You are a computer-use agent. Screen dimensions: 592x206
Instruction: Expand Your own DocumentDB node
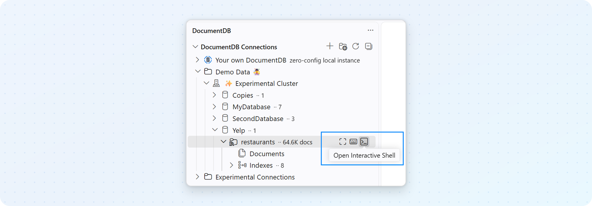coord(197,60)
